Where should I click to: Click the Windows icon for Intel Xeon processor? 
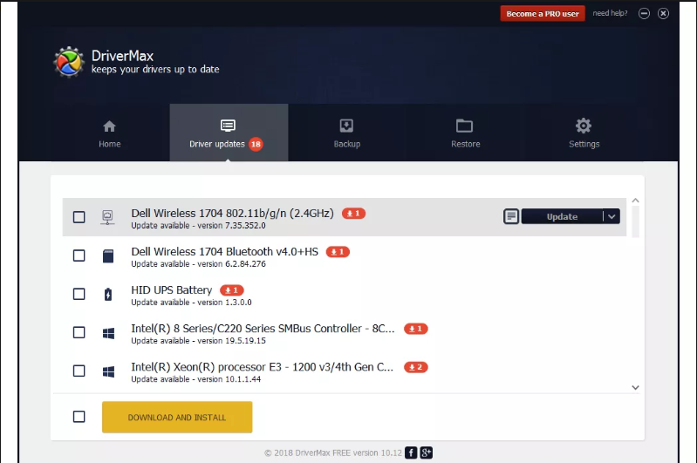click(108, 371)
